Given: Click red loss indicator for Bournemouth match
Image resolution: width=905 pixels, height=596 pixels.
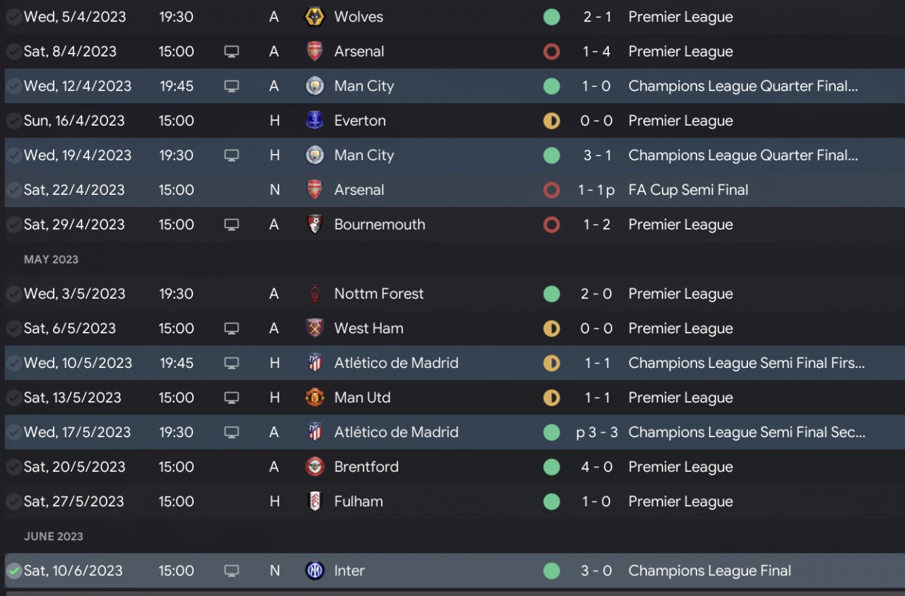Looking at the screenshot, I should (551, 225).
